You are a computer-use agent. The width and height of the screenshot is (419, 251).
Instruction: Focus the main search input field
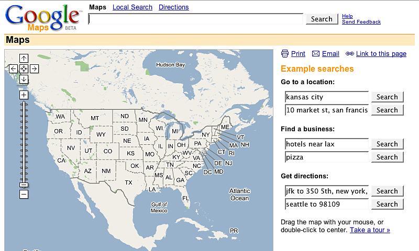(x=195, y=19)
